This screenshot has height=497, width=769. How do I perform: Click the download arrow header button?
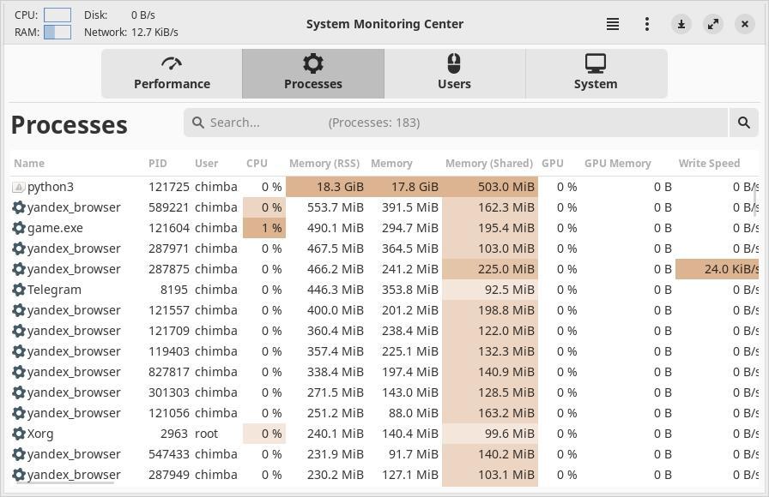coord(681,24)
